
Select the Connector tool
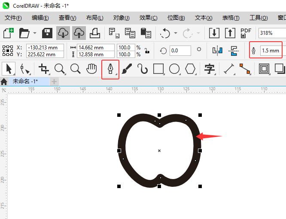pyautogui.click(x=245, y=69)
